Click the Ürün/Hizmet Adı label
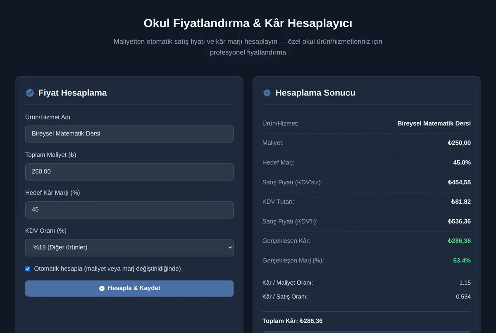The image size is (496, 333). click(48, 117)
